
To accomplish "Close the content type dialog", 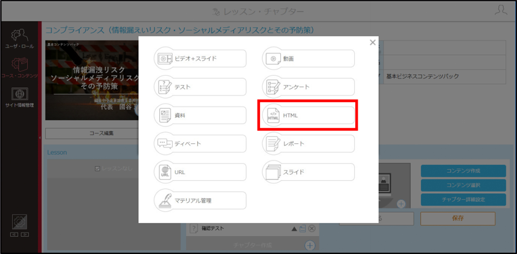I will 372,43.
